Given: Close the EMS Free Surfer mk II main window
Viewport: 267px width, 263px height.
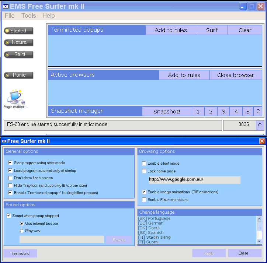Looking at the screenshot, I should coord(260,6).
